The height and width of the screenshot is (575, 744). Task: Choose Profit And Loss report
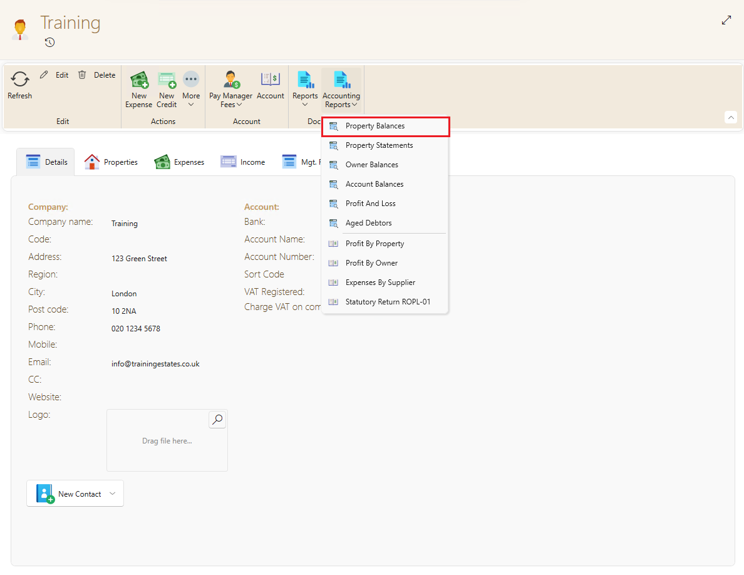(370, 204)
